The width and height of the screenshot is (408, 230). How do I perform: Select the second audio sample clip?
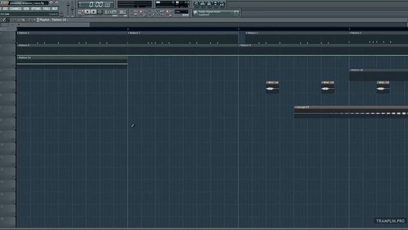[x=328, y=87]
